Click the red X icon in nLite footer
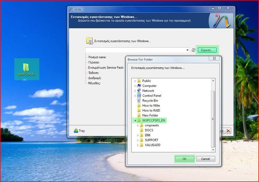 [228, 131]
